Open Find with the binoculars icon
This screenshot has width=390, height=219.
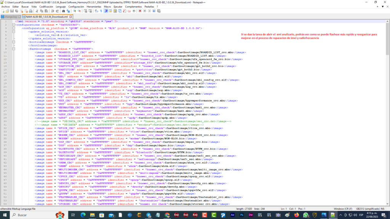pos(63,11)
